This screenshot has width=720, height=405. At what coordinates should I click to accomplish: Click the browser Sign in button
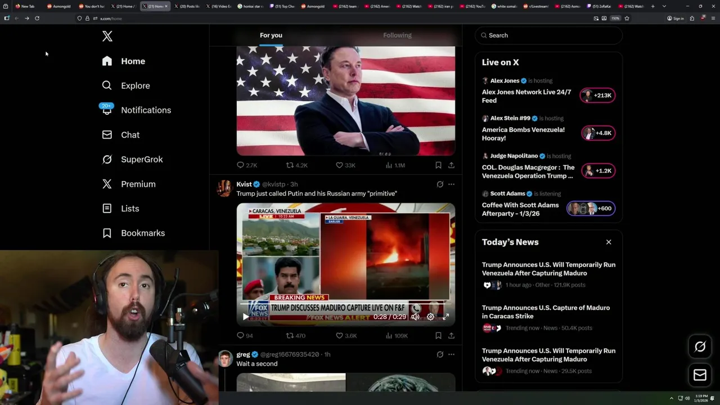coord(676,18)
